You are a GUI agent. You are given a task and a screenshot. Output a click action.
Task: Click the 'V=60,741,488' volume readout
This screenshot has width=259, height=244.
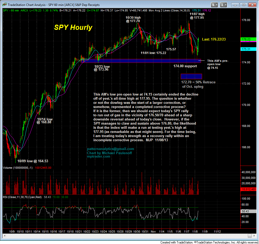138,10
